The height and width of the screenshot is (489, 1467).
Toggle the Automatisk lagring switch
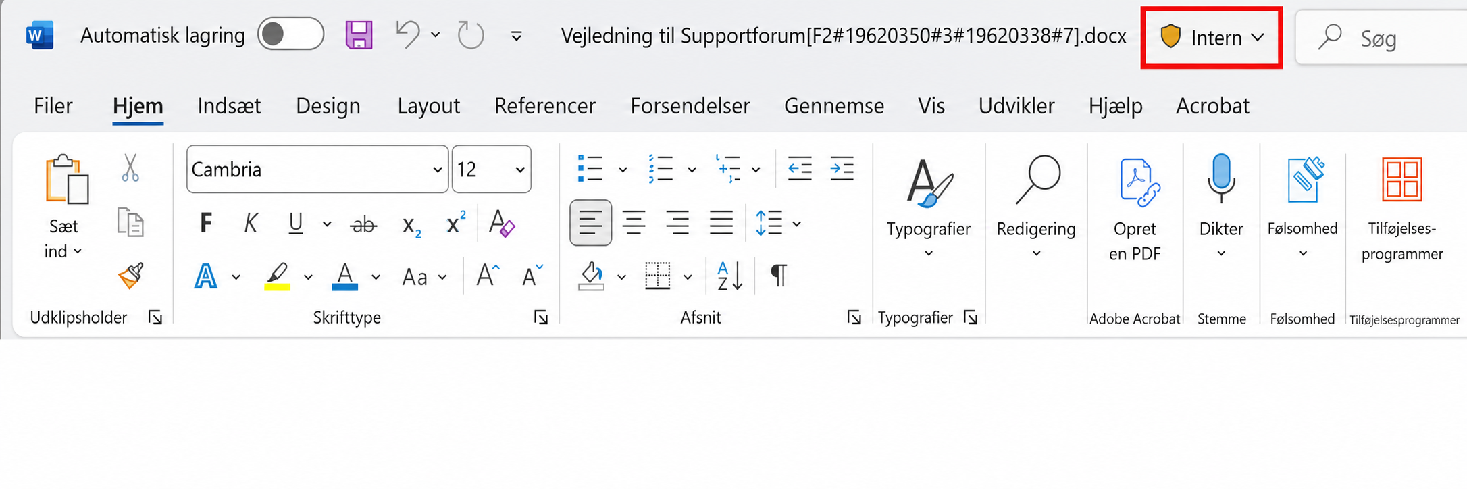point(290,34)
